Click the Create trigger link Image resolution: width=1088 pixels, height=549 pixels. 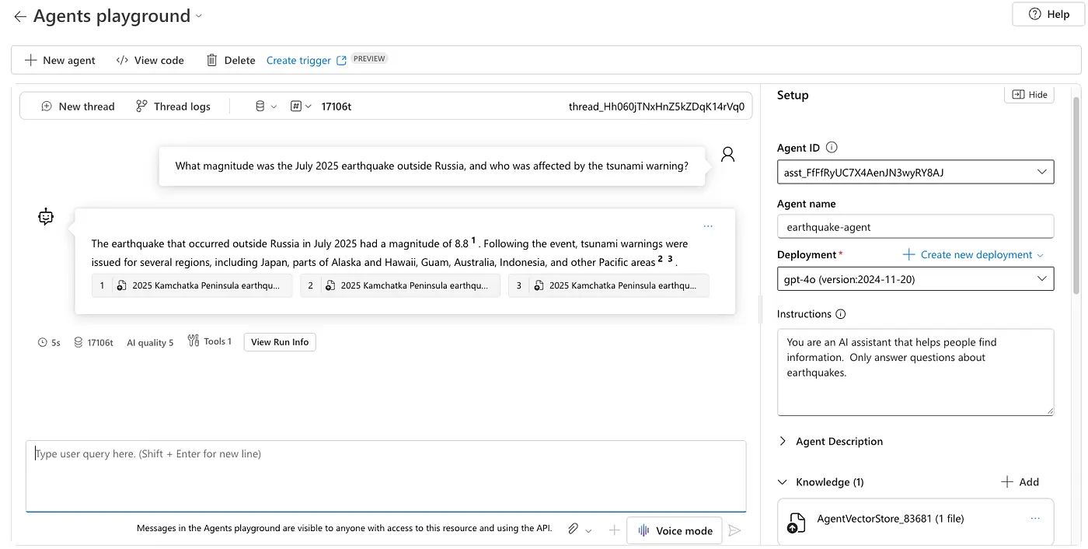[x=298, y=60]
